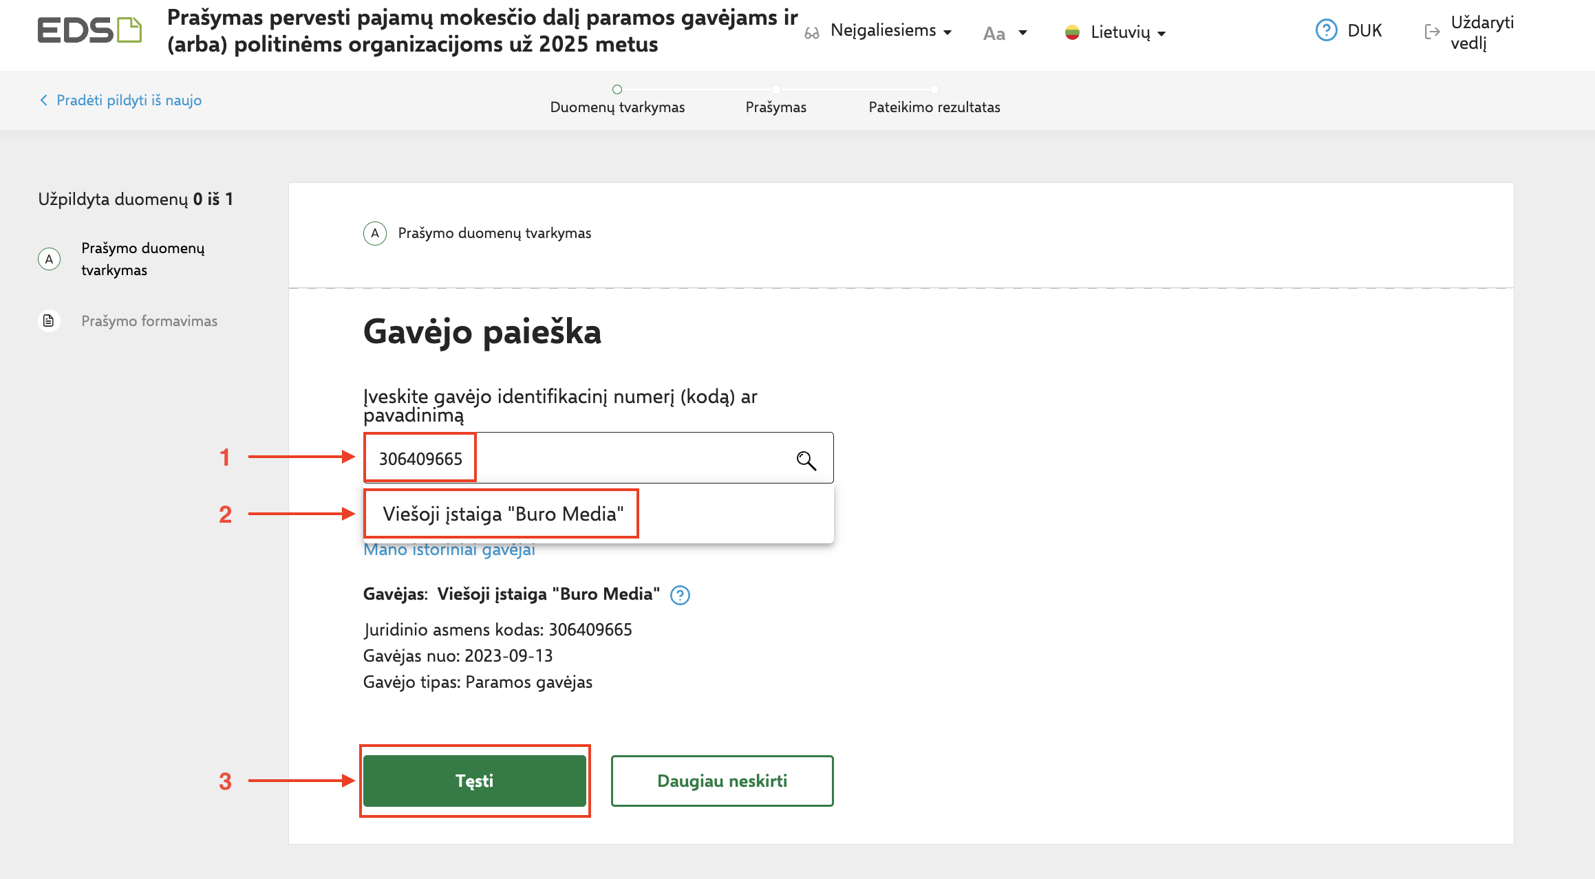The image size is (1595, 879).
Task: Click the search magnifier icon
Action: [x=806, y=460]
